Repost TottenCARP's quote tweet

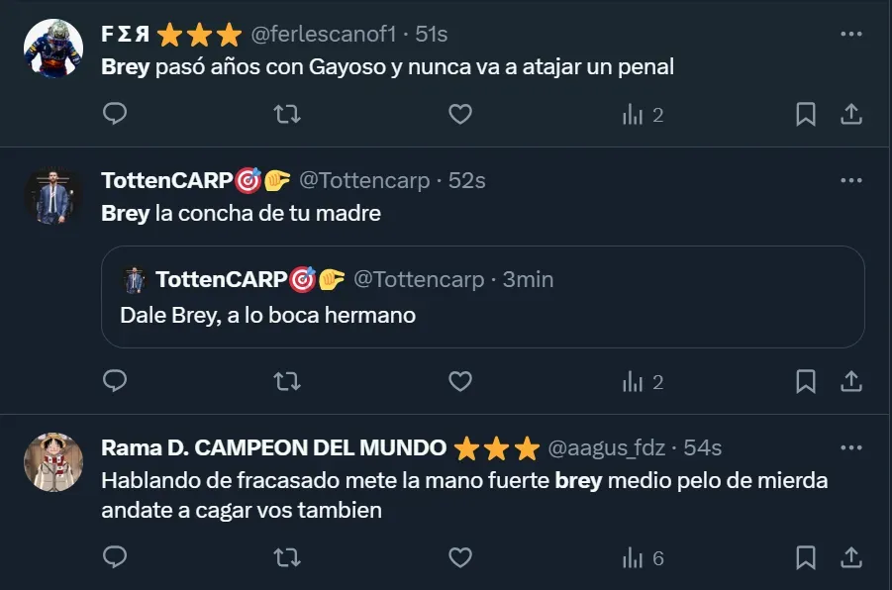[287, 381]
